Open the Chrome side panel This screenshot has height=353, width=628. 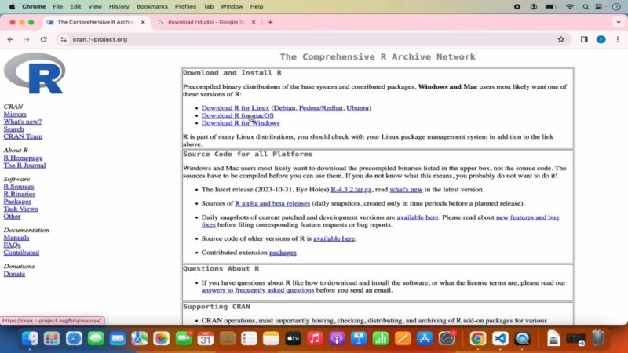tap(584, 39)
